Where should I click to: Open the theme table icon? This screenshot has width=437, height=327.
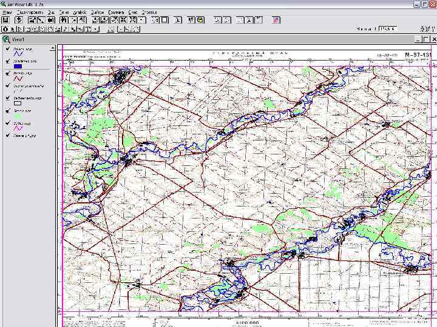[51, 20]
